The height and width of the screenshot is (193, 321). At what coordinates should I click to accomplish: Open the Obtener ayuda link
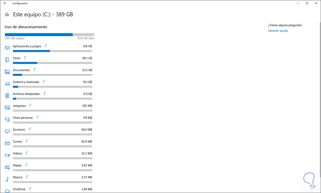(278, 31)
